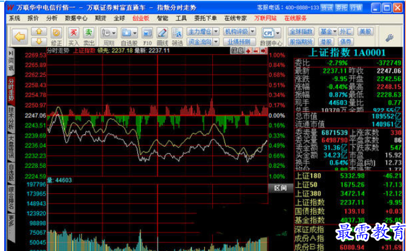Screen dimensions: 411x251
Task: Open the wrench settings icon
Action: 389,38
